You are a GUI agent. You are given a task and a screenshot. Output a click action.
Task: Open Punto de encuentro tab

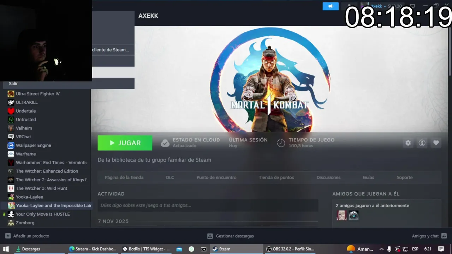[216, 177]
